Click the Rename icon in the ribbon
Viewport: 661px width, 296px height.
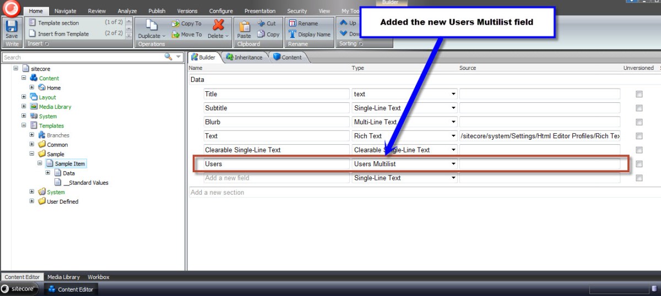pos(292,24)
